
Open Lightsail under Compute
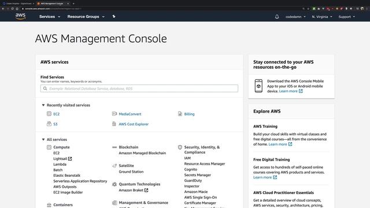(60, 159)
